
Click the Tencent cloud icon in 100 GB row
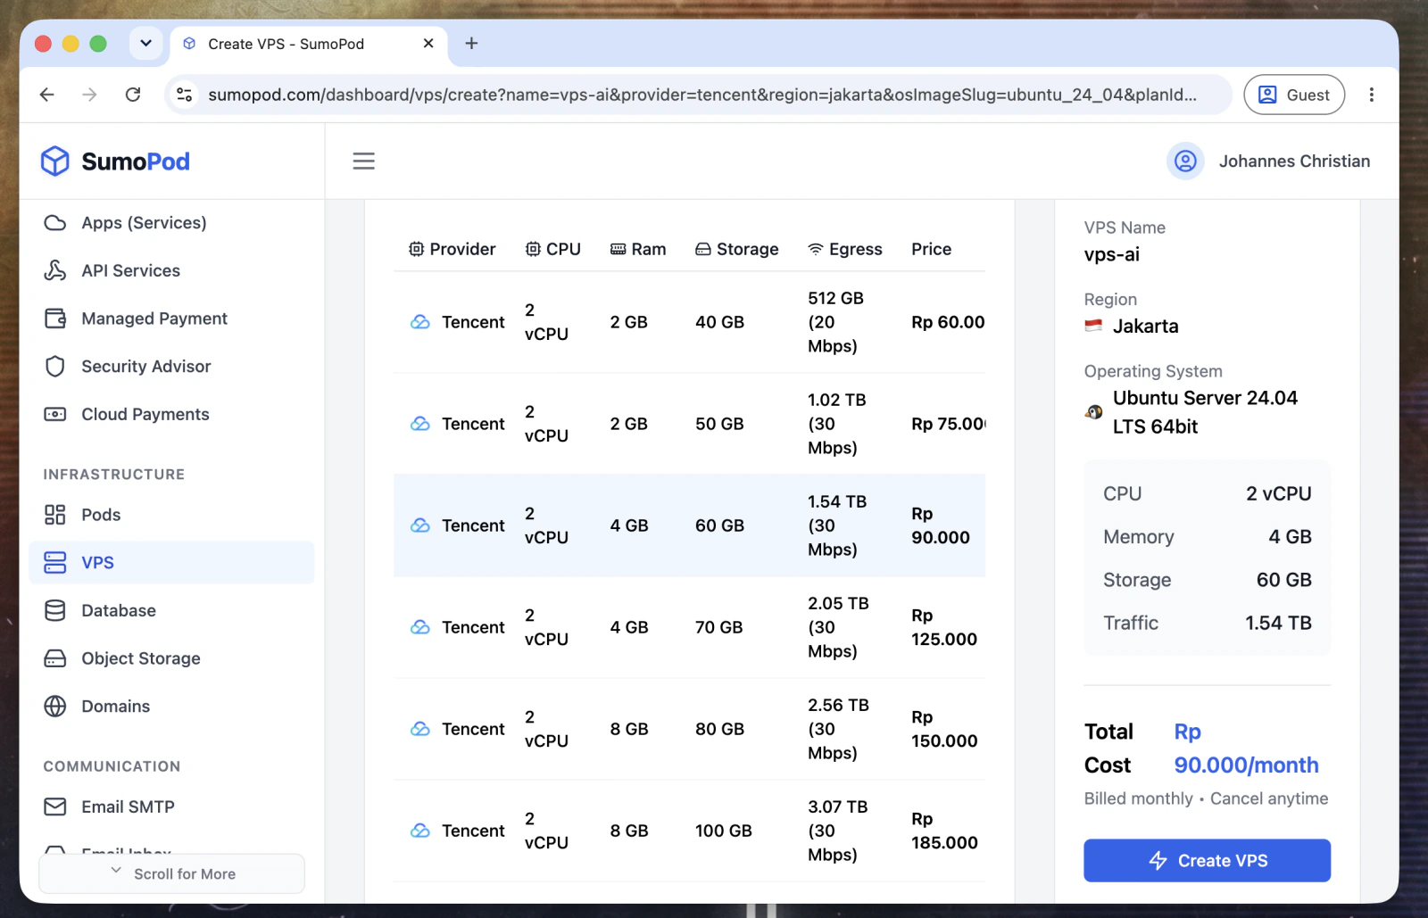pyautogui.click(x=420, y=831)
